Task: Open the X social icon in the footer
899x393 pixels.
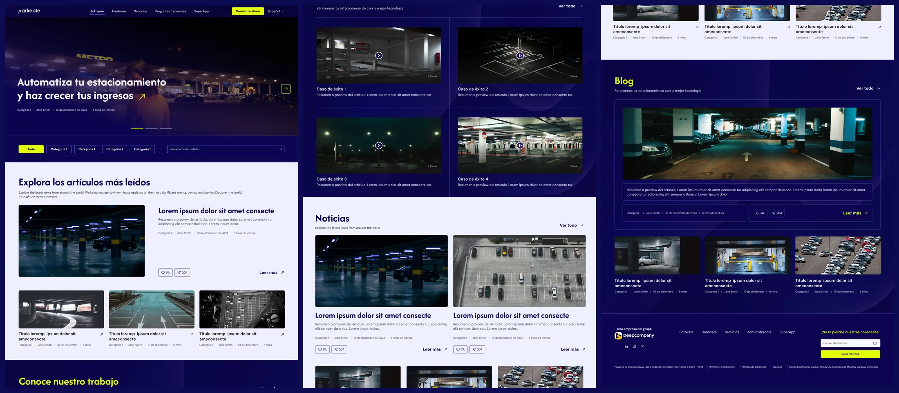Action: [x=642, y=346]
